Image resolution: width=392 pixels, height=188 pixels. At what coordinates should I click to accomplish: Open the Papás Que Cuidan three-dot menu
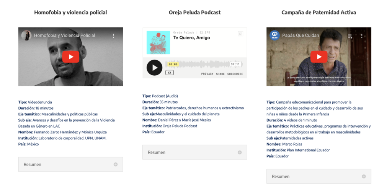coord(361,36)
